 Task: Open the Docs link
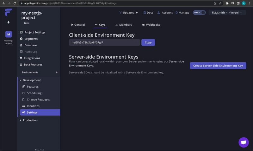pos(148,13)
